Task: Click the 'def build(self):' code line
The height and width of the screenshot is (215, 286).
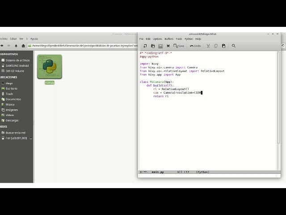Action: pyautogui.click(x=160, y=86)
